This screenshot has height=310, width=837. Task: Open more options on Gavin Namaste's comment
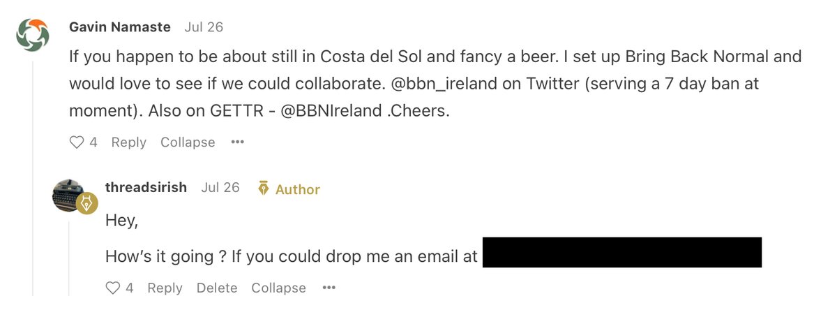coord(238,142)
